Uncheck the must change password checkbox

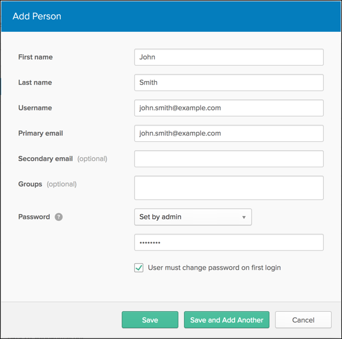pos(139,268)
